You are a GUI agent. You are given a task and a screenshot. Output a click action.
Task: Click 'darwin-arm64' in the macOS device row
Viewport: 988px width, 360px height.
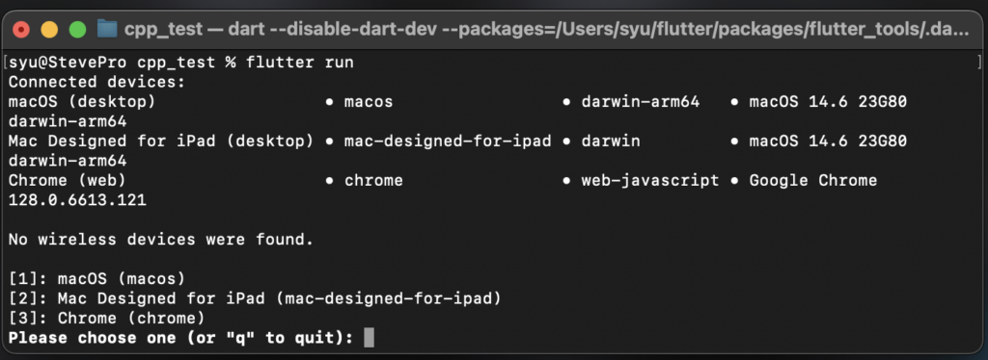(641, 102)
